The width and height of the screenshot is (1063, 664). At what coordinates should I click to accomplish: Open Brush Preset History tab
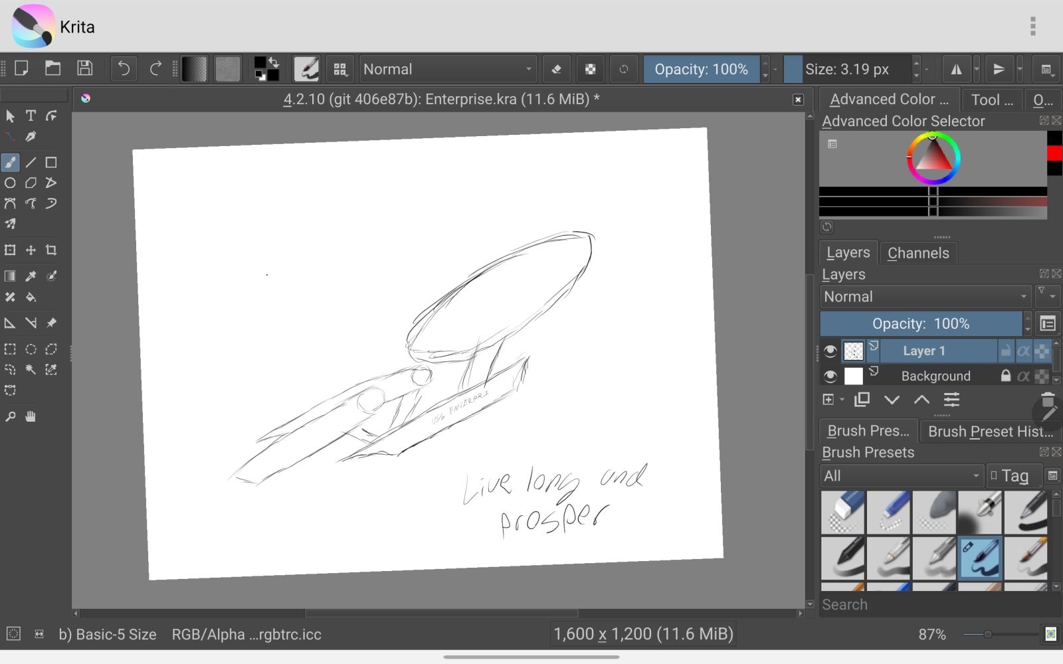[x=990, y=431]
